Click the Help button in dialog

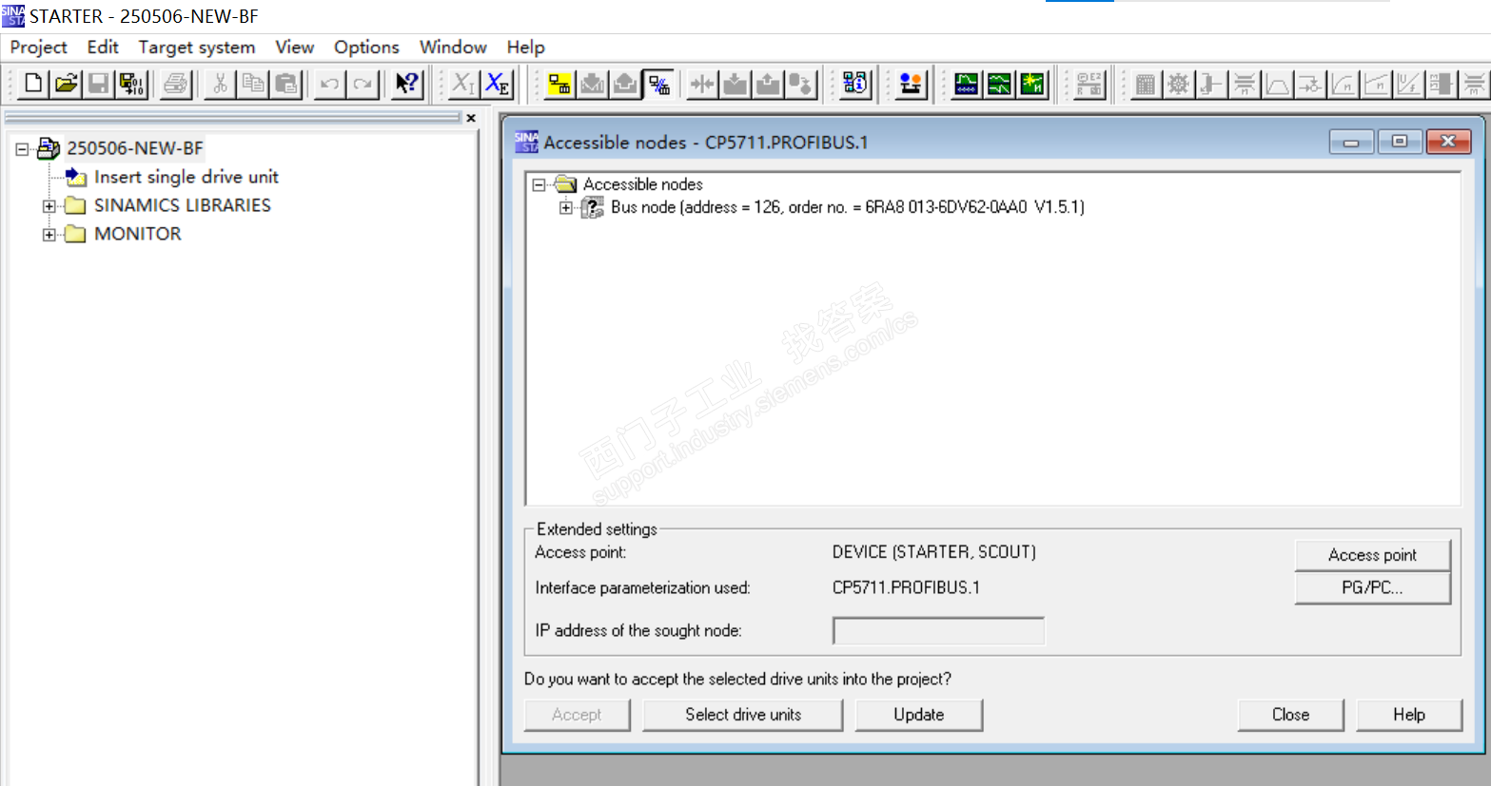[x=1409, y=715]
